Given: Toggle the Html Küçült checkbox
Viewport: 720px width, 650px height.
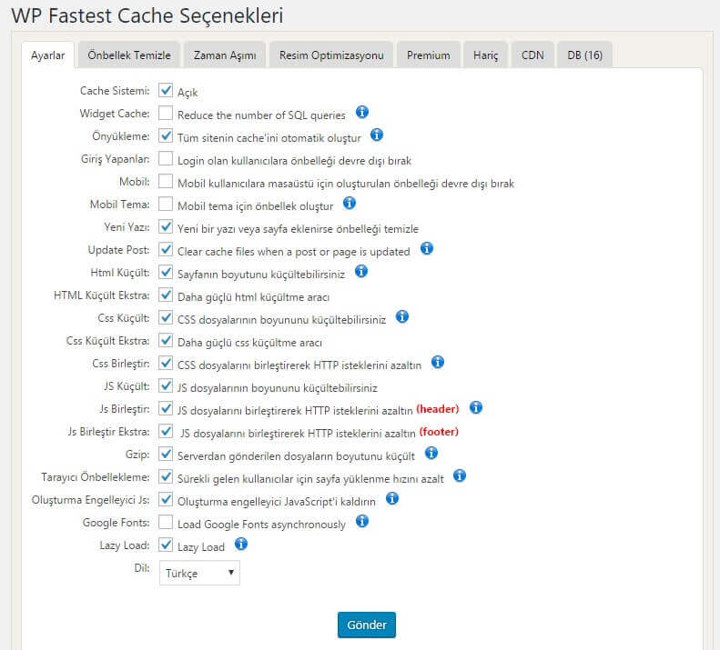Looking at the screenshot, I should pyautogui.click(x=166, y=272).
